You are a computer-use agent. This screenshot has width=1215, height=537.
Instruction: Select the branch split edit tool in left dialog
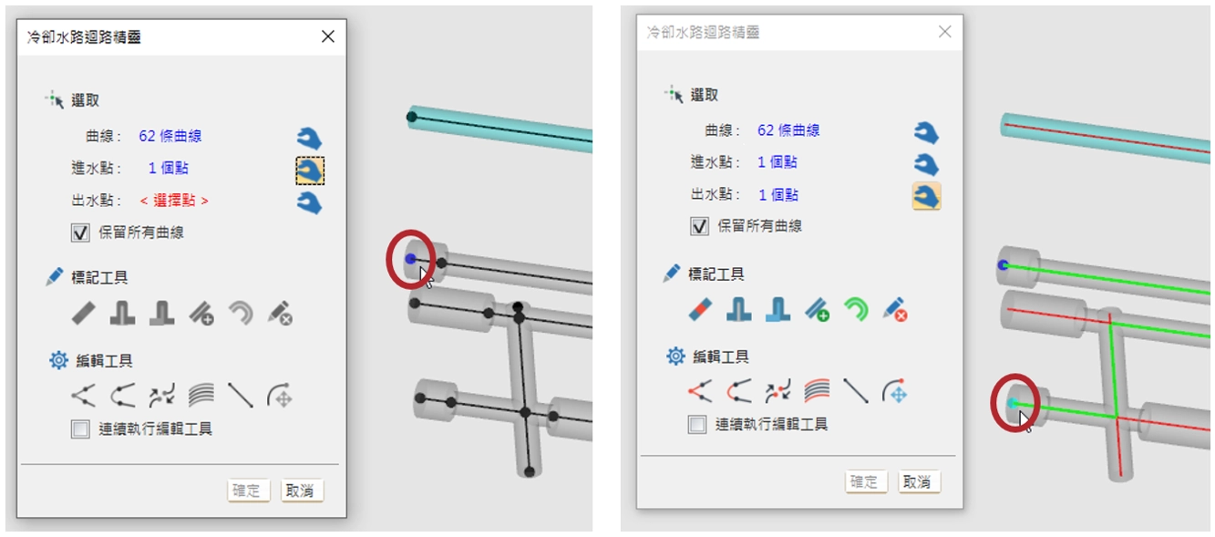point(84,396)
